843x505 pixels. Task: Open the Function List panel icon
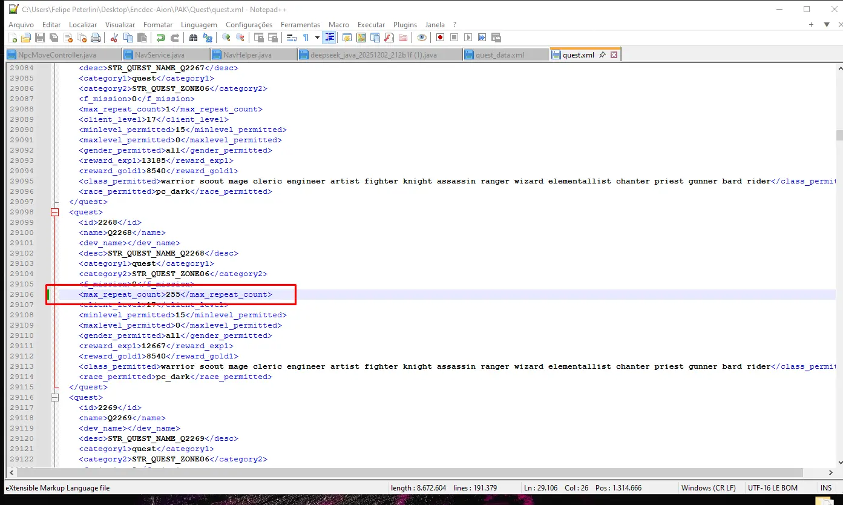click(389, 38)
